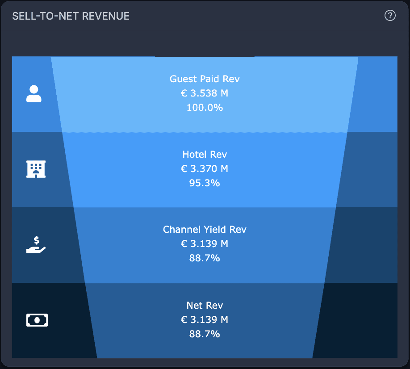The height and width of the screenshot is (369, 410).
Task: Select the hand holding dollar icon
Action: (x=36, y=244)
